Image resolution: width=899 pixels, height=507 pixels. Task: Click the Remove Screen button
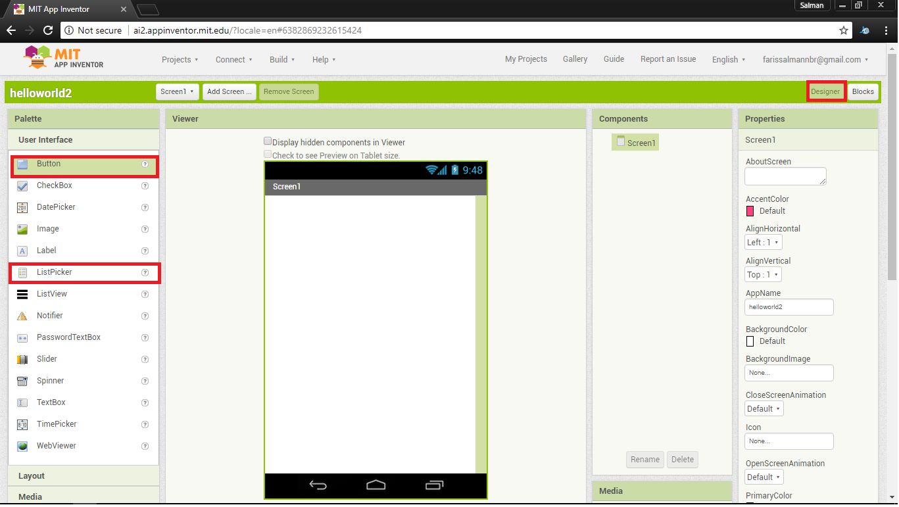click(289, 92)
